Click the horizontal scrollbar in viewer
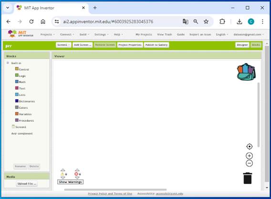This screenshot has height=199, width=271. point(115,189)
